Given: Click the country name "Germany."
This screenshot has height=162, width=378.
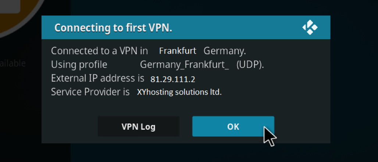Looking at the screenshot, I should [225, 51].
